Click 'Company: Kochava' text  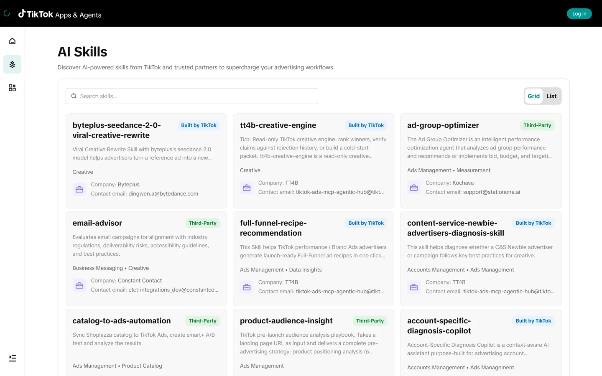(450, 183)
